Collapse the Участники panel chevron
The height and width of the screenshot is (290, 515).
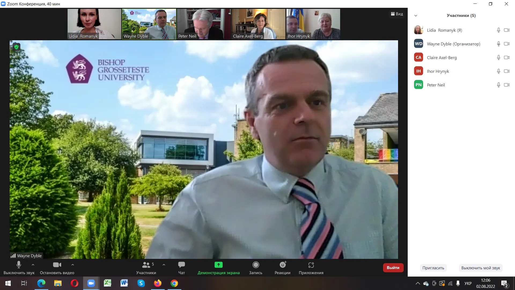click(416, 16)
